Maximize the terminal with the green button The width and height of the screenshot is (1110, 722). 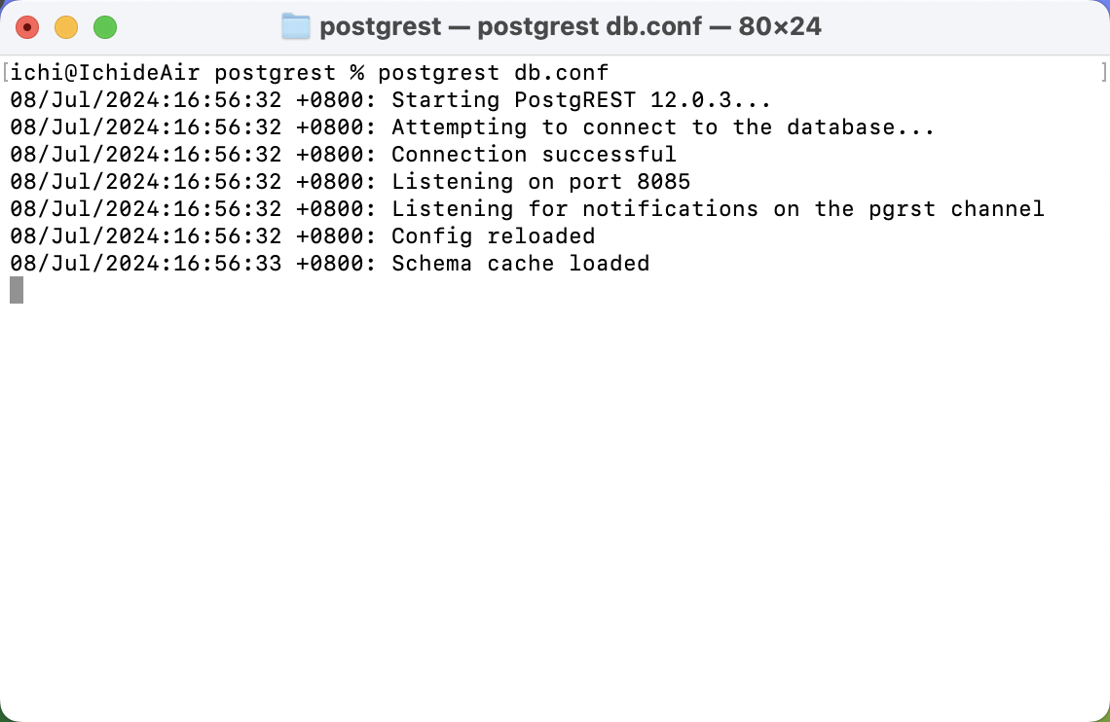(105, 27)
